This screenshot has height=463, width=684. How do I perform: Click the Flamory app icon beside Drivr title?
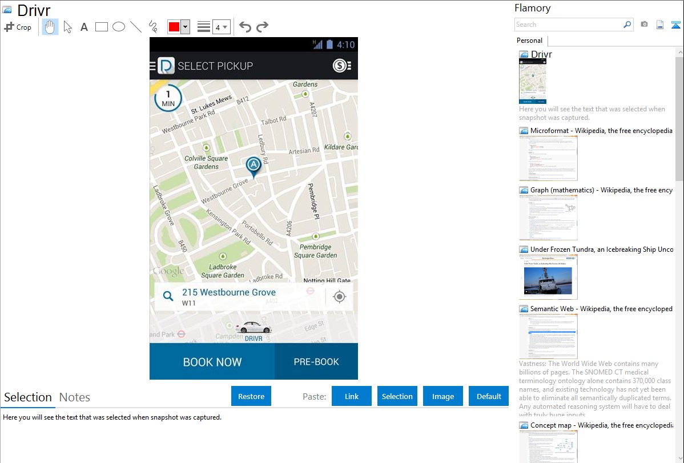(x=7, y=10)
